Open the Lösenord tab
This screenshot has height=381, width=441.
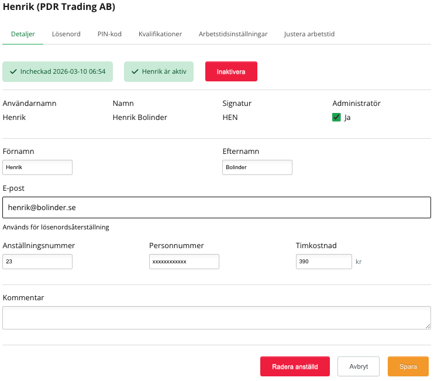[x=66, y=34]
